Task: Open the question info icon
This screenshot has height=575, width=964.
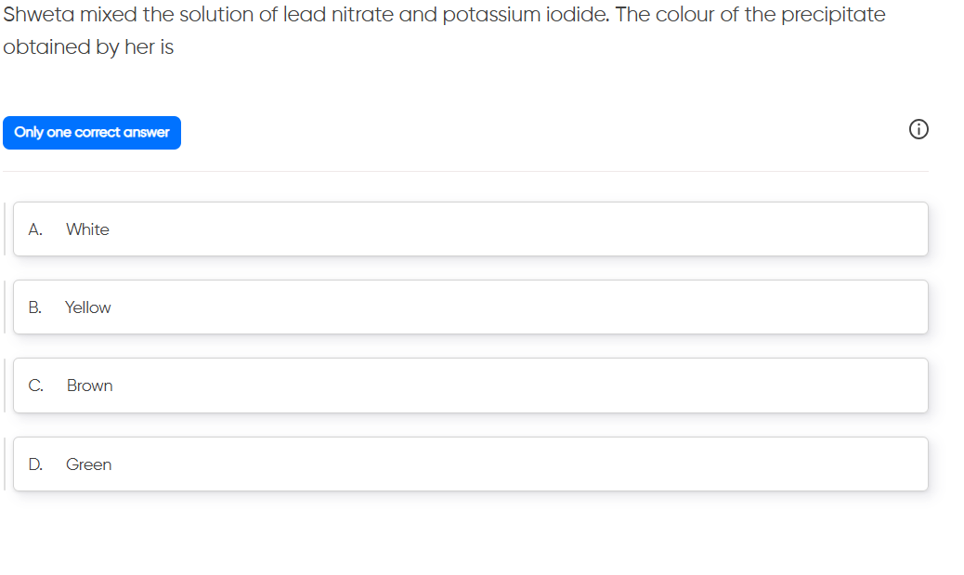Action: [x=917, y=131]
